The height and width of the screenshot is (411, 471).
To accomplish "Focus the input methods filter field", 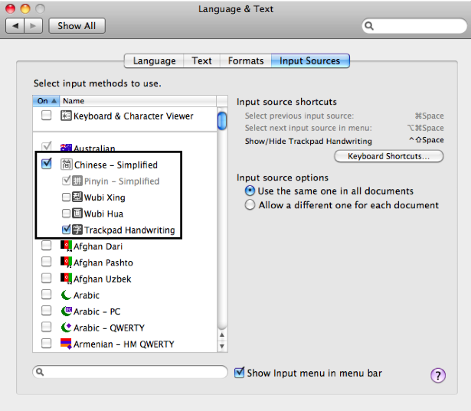I will click(130, 372).
